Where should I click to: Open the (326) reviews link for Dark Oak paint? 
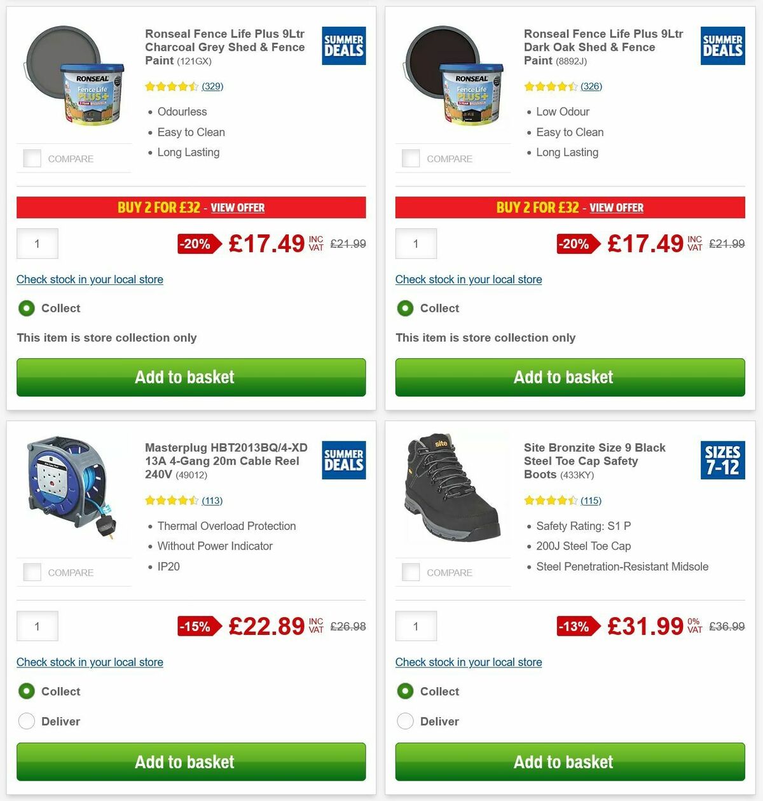(591, 86)
